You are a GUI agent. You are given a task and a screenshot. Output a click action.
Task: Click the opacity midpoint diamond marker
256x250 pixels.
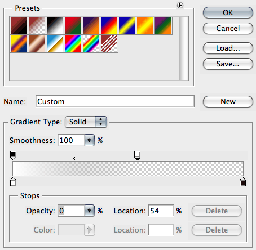pyautogui.click(x=75, y=159)
